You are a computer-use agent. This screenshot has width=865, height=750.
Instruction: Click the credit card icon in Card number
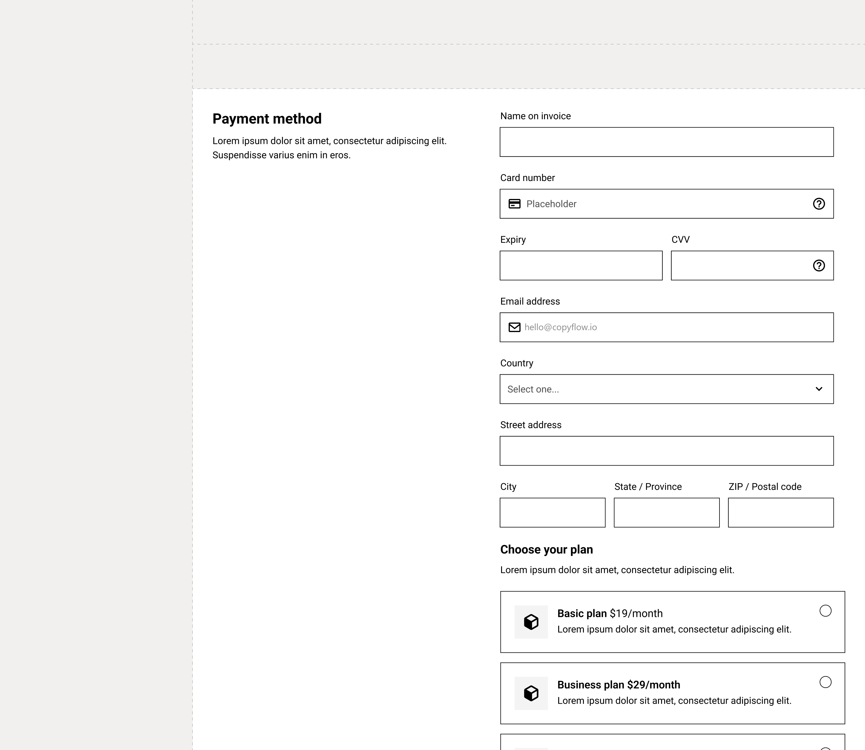point(514,204)
